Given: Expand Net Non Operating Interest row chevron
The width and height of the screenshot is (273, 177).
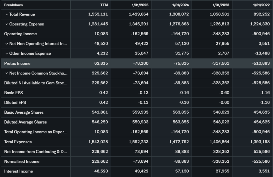Looking at the screenshot, I should [x=7, y=44].
